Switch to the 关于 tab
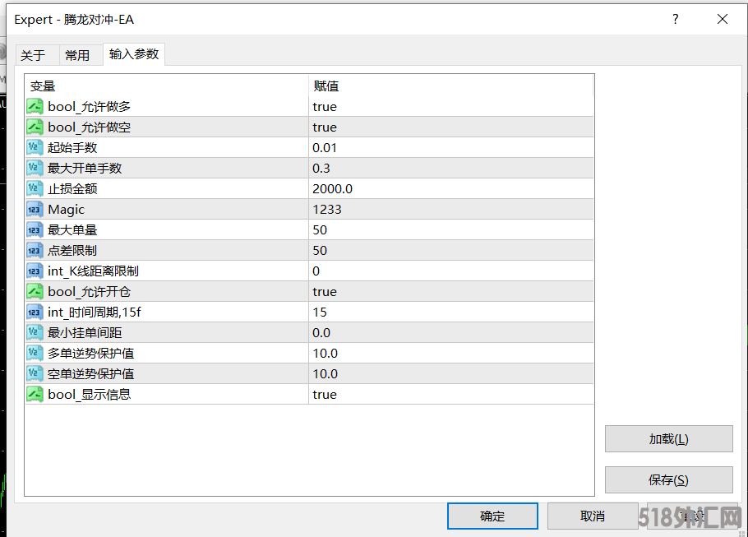This screenshot has width=748, height=537. (34, 55)
